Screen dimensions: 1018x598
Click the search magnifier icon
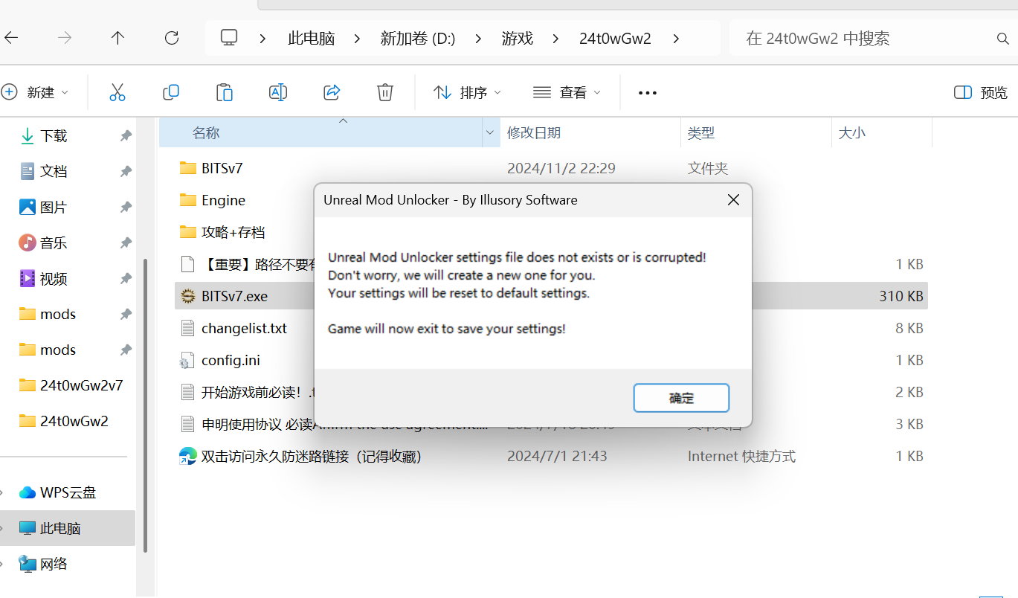[x=1002, y=39]
